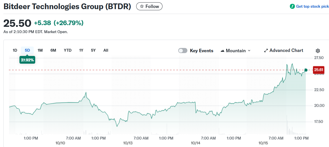
Task: Open chart settings gear icon
Action: [x=318, y=51]
